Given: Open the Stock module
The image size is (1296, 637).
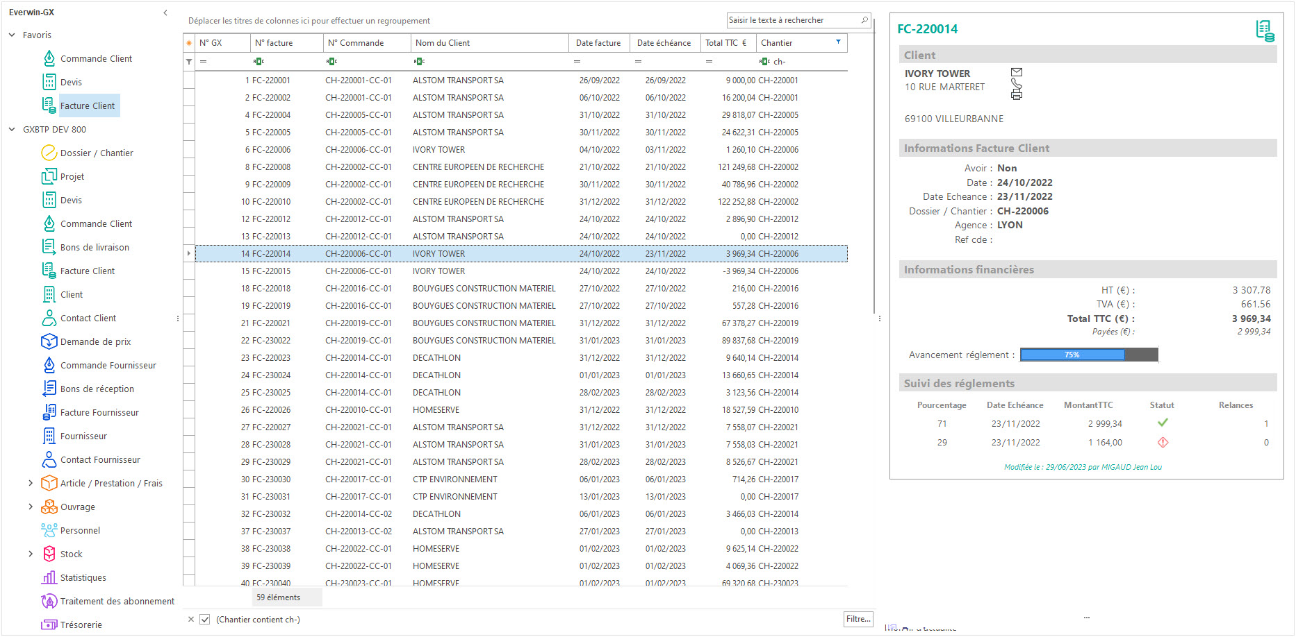Looking at the screenshot, I should [x=71, y=554].
